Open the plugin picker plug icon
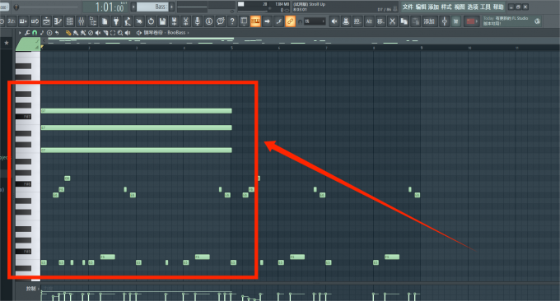The image size is (560, 301). (116, 21)
